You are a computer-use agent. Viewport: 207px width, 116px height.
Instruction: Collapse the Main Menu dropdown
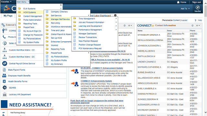pos(23,2)
